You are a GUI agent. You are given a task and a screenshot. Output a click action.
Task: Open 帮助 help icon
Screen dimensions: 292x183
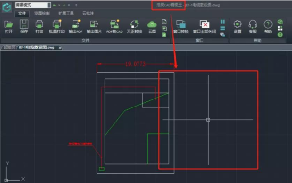tap(268, 27)
